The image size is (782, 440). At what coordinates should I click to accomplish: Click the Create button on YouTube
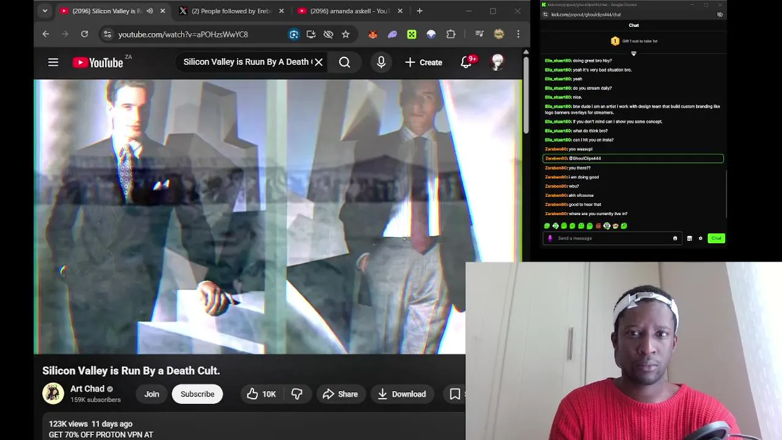pos(423,62)
